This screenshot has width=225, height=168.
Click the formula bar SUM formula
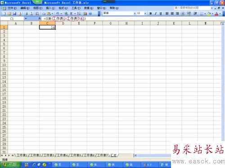[65, 18]
